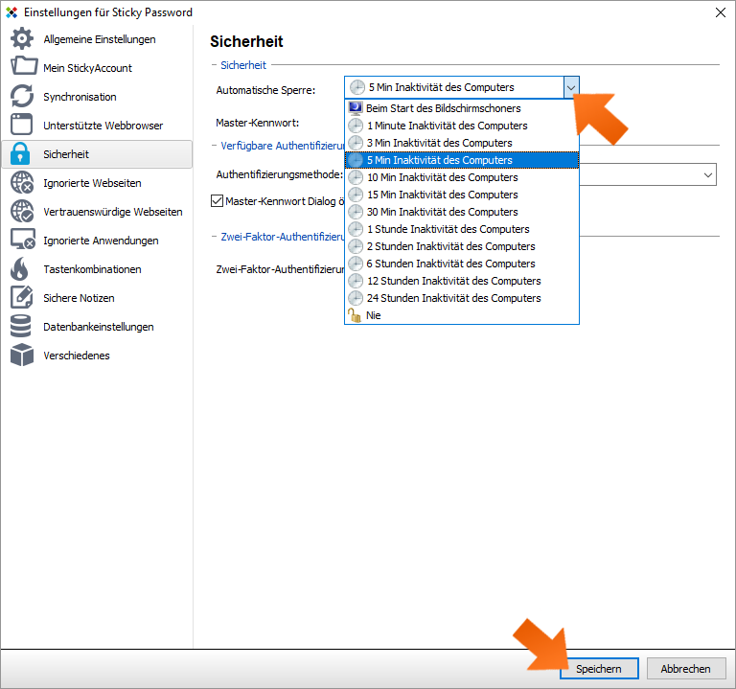Go to Sichere Notizen settings
Image resolution: width=736 pixels, height=689 pixels.
[x=97, y=298]
